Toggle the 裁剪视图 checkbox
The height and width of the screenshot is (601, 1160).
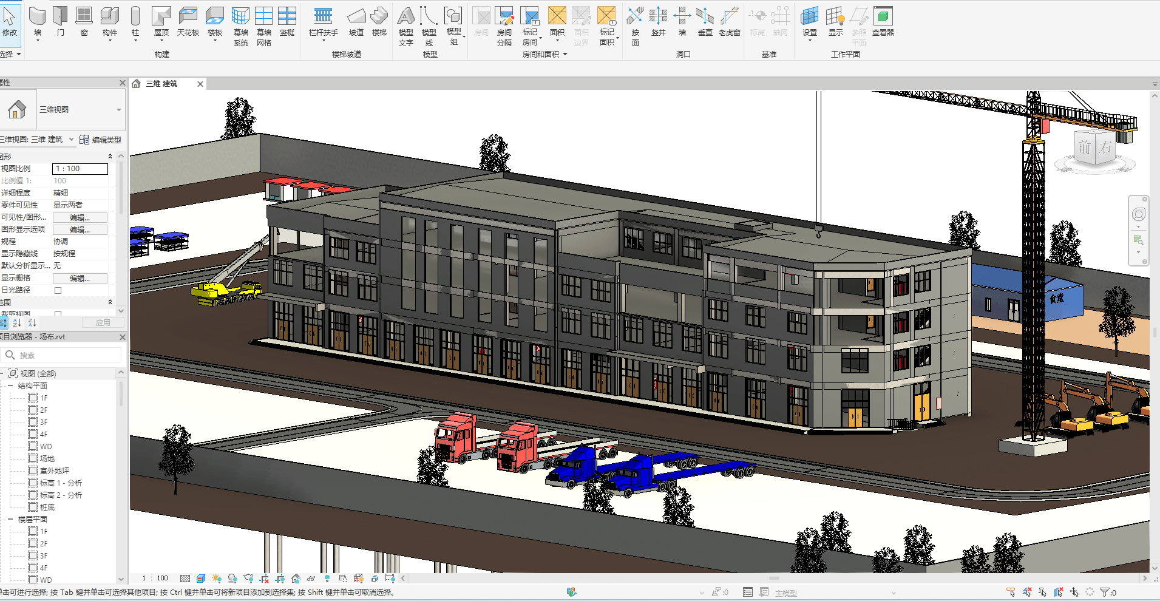coord(58,314)
